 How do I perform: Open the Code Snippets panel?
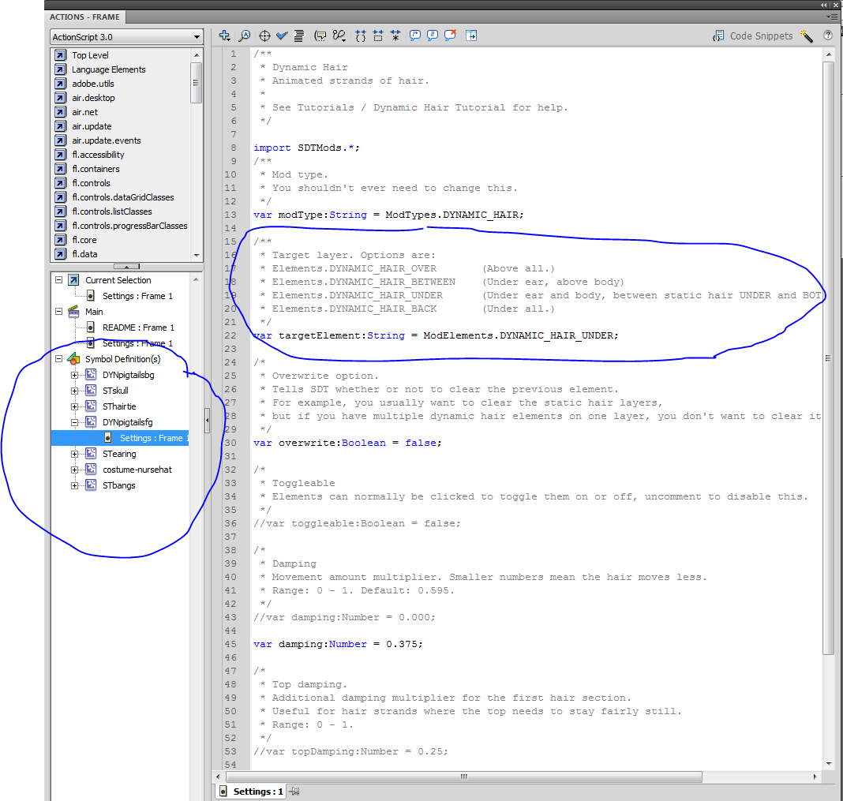point(752,36)
